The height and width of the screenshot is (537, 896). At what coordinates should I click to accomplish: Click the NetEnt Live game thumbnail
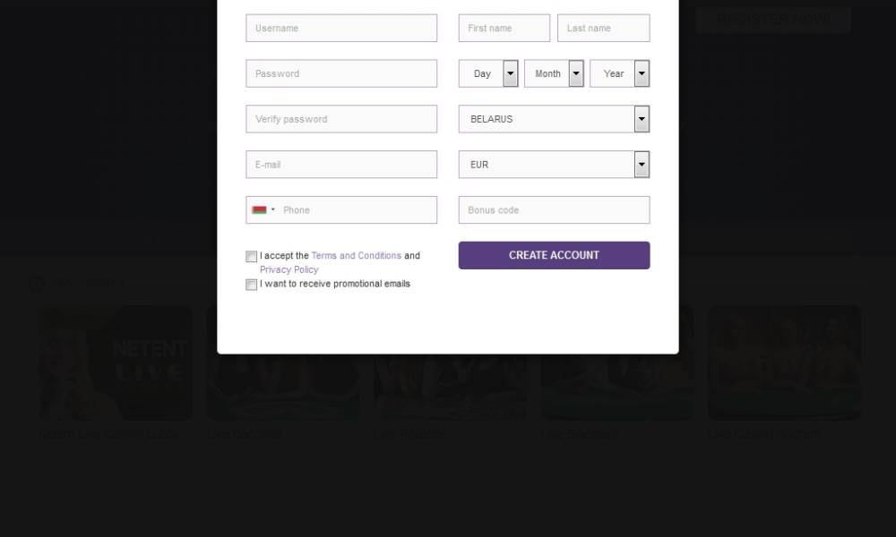click(116, 363)
